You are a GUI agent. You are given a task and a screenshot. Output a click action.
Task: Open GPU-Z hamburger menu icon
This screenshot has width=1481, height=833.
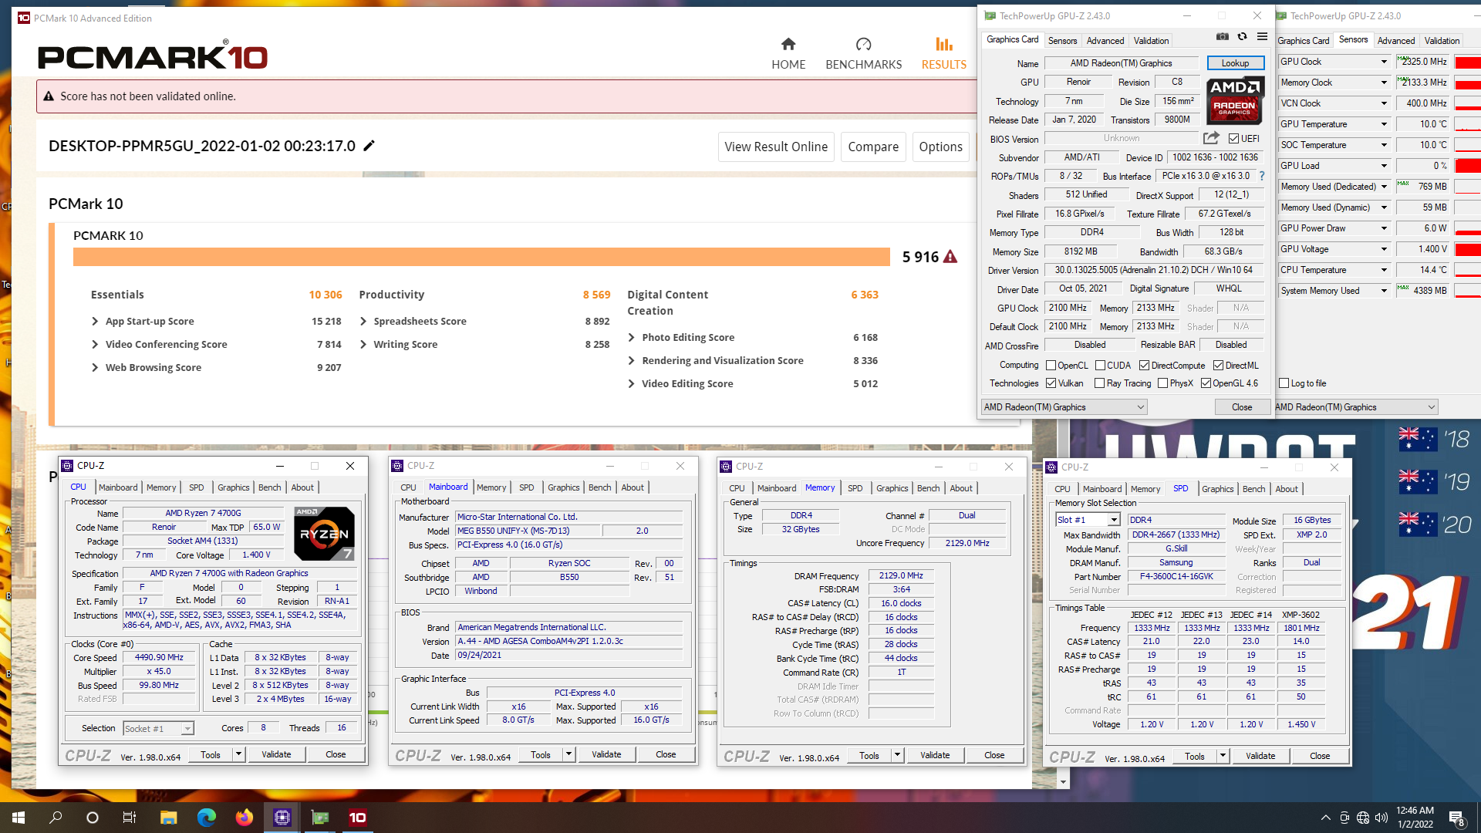click(1262, 37)
